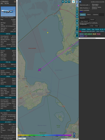Sort table by Squawk column
The width and height of the screenshot is (105, 140).
tap(97, 29)
